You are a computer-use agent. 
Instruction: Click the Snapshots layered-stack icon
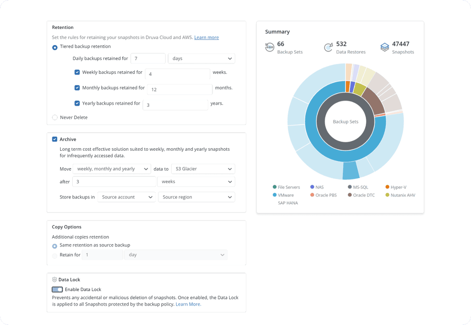pos(385,46)
